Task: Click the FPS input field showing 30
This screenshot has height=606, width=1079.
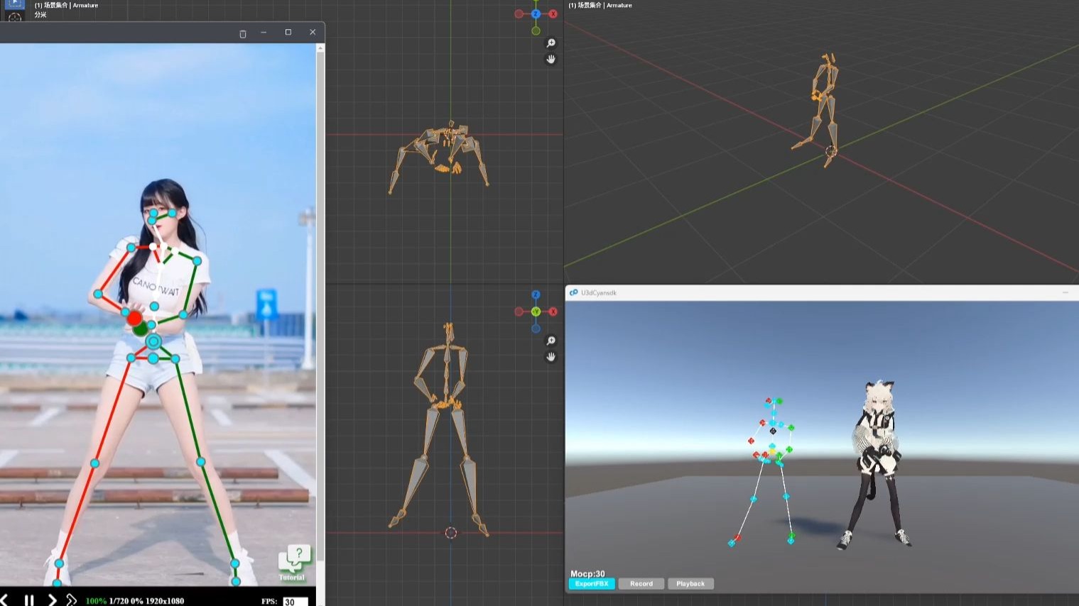Action: tap(295, 602)
